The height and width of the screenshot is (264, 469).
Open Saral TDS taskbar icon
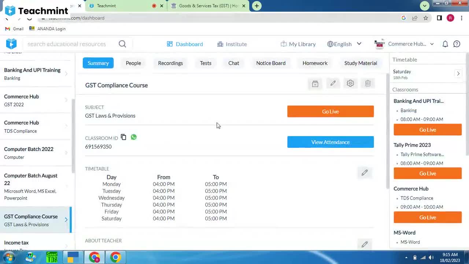click(52, 257)
